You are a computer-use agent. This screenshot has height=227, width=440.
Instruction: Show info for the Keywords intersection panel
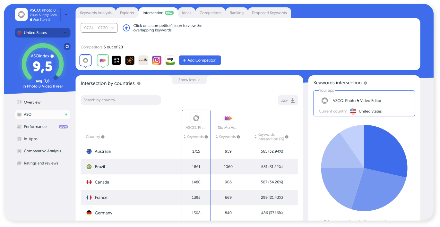(x=365, y=83)
